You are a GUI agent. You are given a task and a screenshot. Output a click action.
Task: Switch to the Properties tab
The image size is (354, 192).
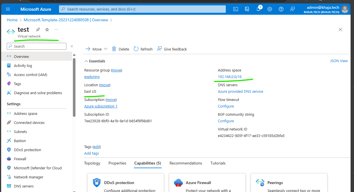(x=117, y=163)
